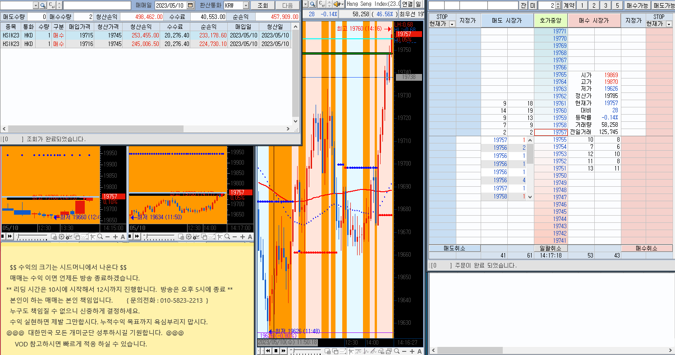Click the A auto-scale icon on 19660-low mini chart
Image resolution: width=675 pixels, height=355 pixels.
tap(123, 236)
